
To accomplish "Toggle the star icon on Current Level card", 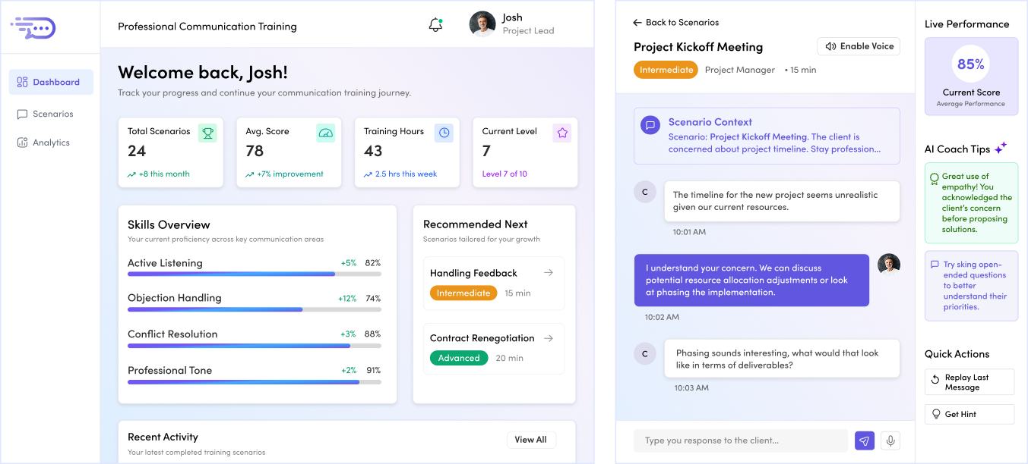I will [x=561, y=133].
